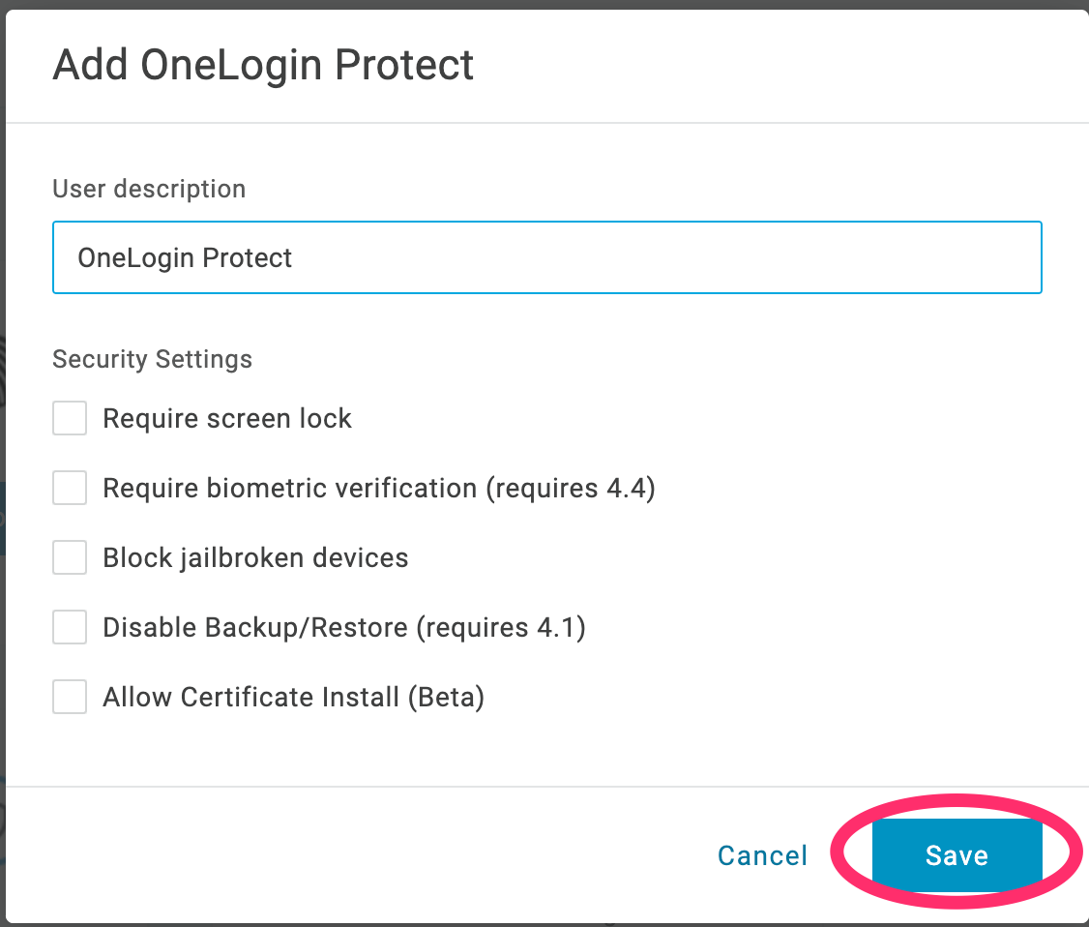This screenshot has height=927, width=1089.
Task: Click the Security Settings section label
Action: 152,359
